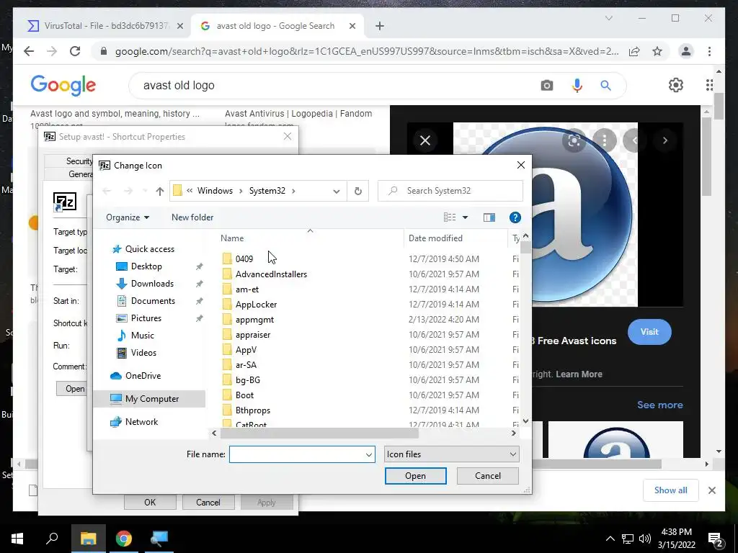The width and height of the screenshot is (738, 553).
Task: Open the File name dropdown list
Action: pos(368,454)
